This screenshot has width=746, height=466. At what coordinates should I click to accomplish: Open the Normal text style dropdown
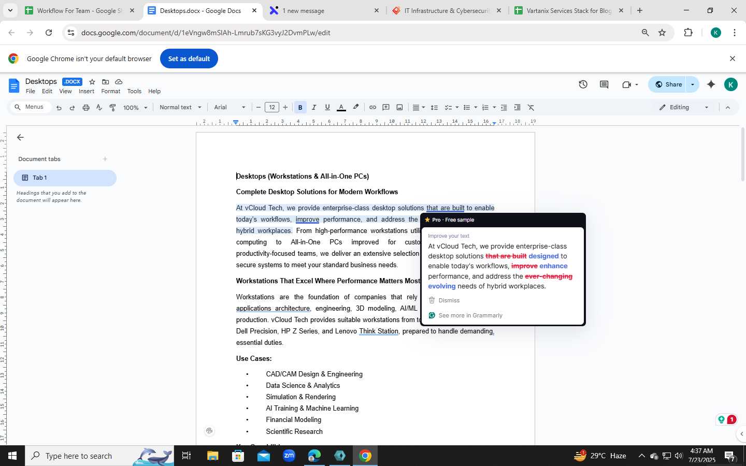pos(180,108)
